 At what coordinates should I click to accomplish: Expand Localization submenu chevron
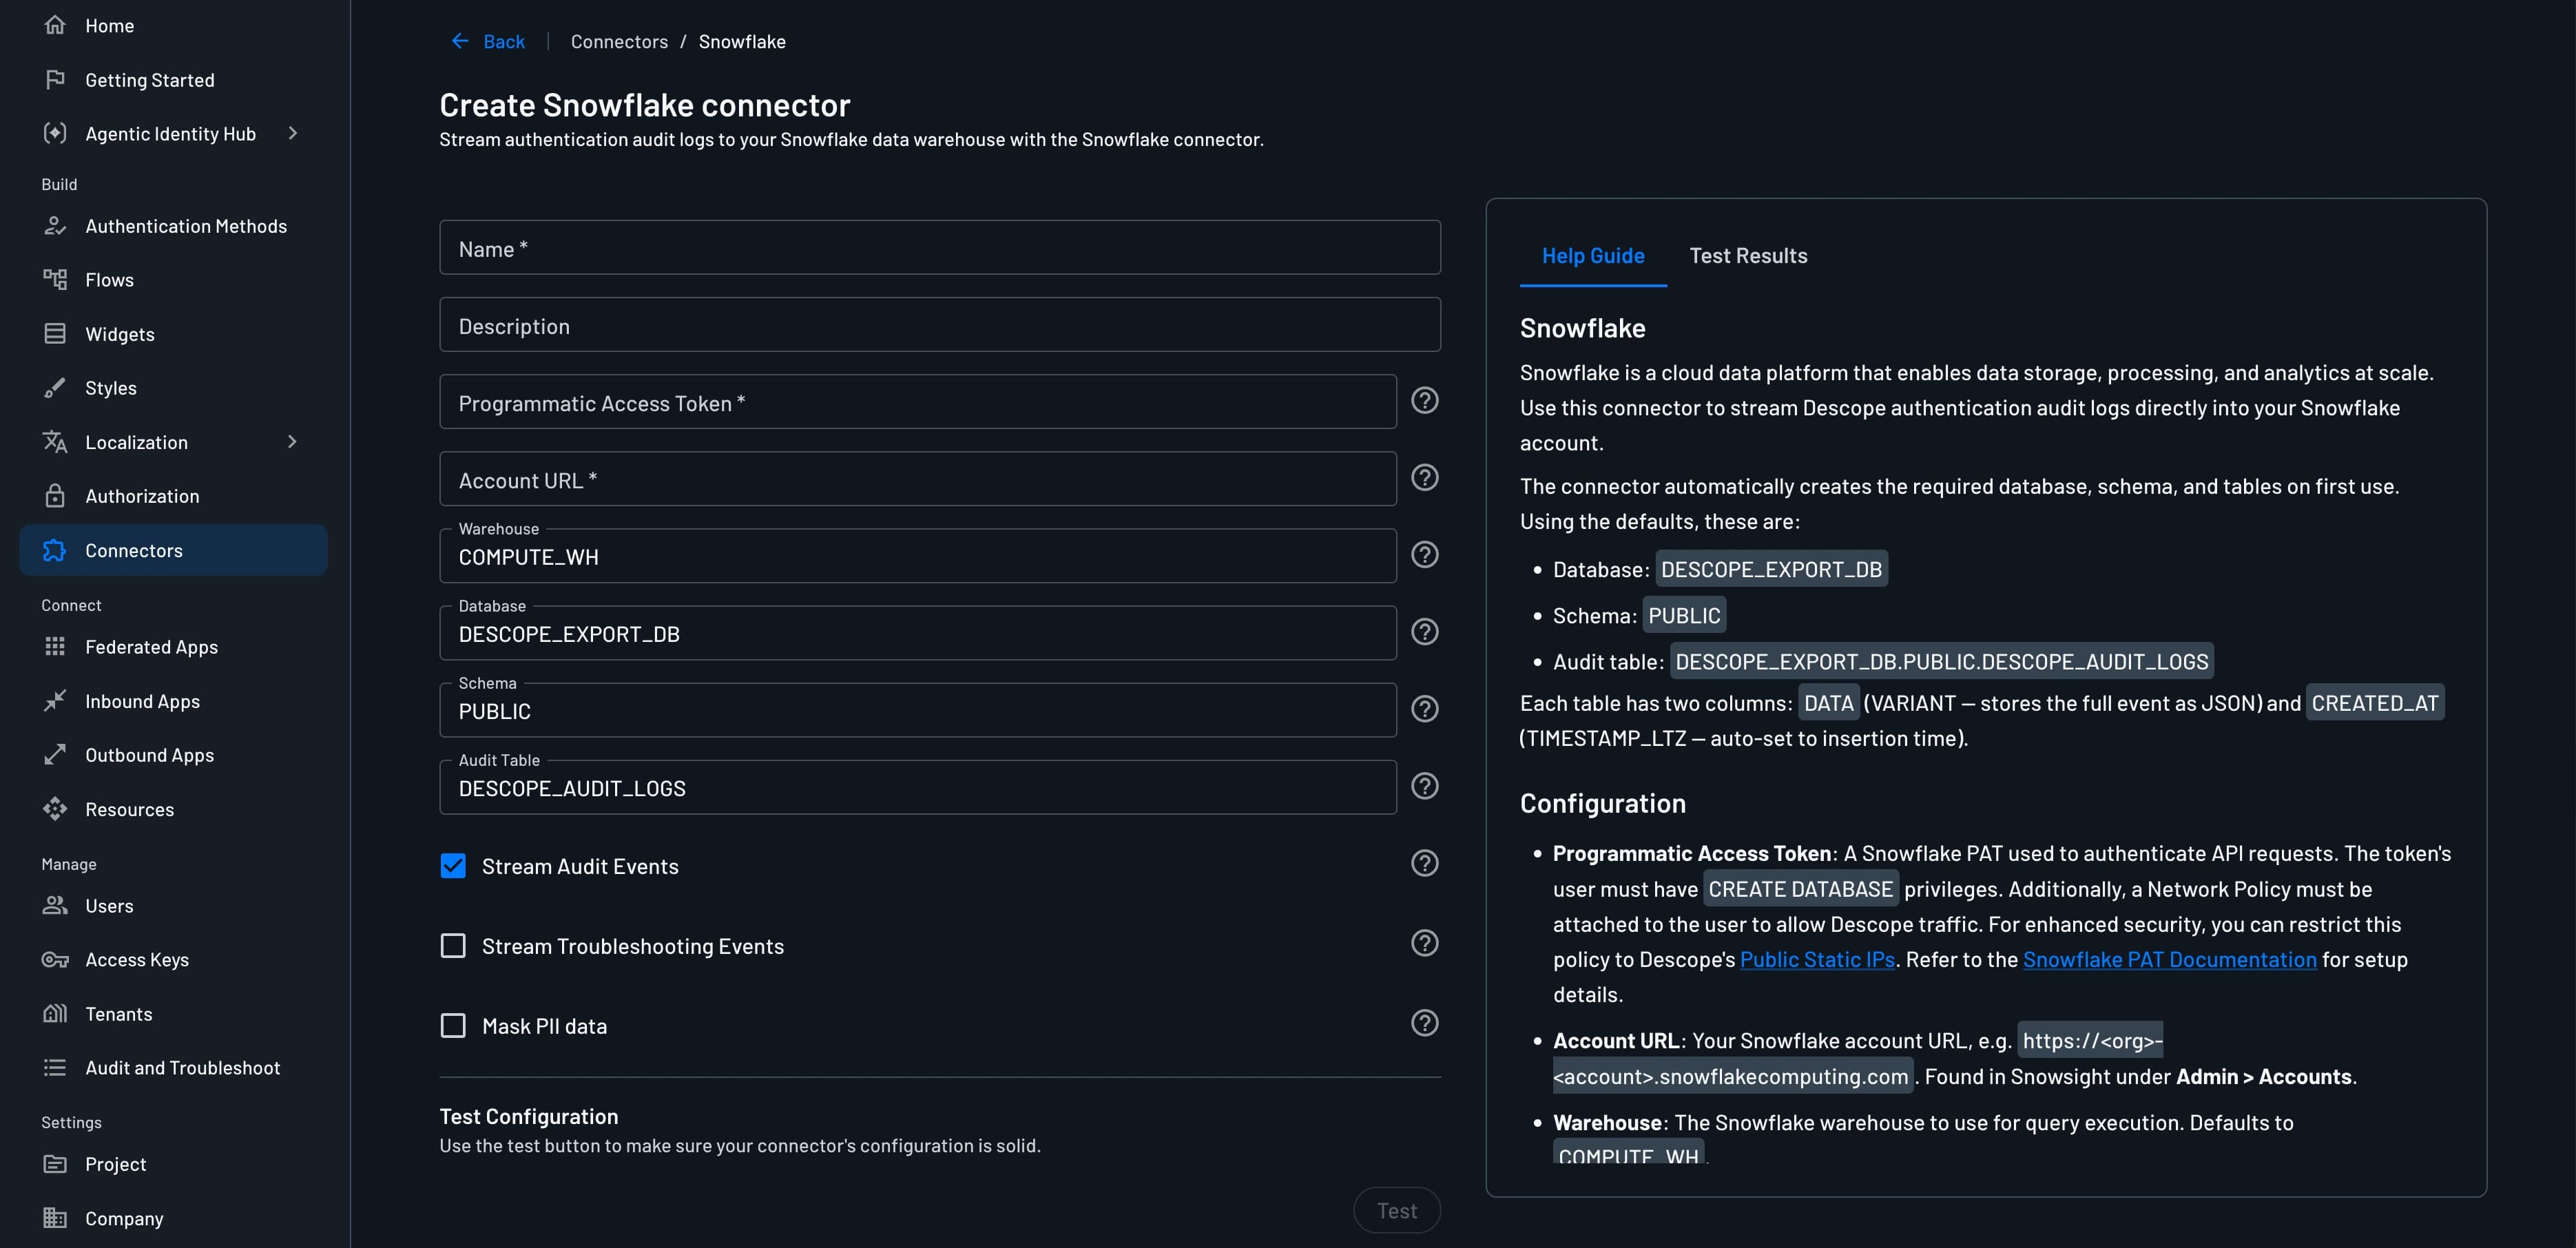(293, 442)
